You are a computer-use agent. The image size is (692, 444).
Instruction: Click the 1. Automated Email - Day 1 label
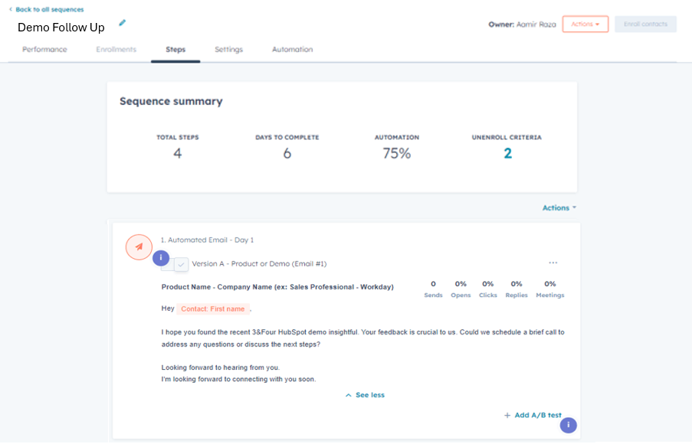[207, 240]
